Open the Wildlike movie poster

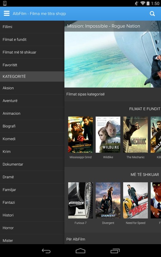[108, 135]
